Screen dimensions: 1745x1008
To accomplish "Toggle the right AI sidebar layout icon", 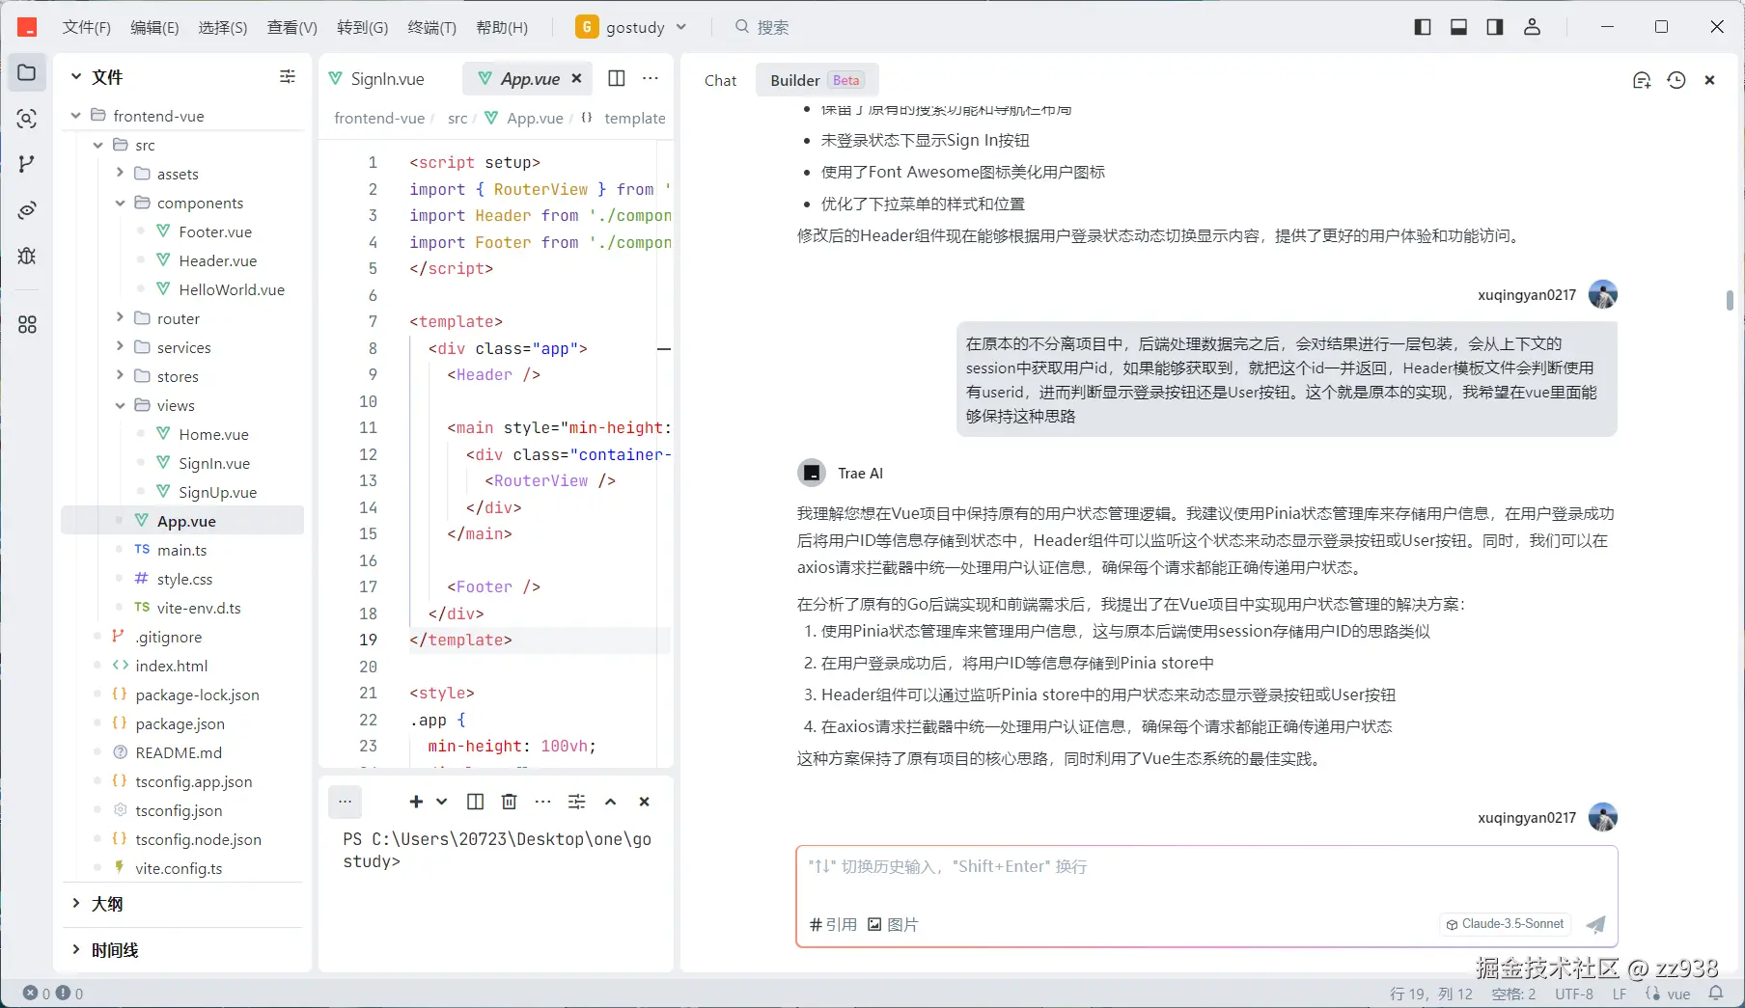I will coord(1495,27).
